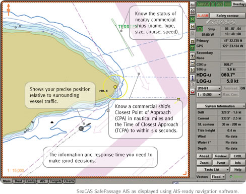Toggle Head-up orientation H button
The width and height of the screenshot is (246, 194).
(x=193, y=27)
